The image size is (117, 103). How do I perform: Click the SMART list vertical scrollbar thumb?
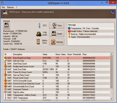pos(111,72)
